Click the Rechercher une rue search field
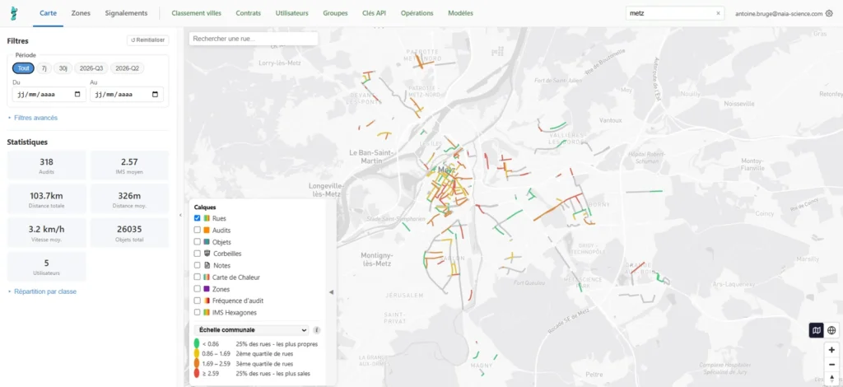843x387 pixels. [x=254, y=39]
